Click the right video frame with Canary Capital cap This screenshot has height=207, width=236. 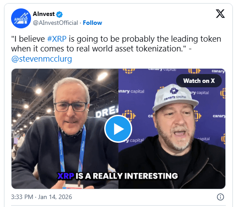point(172,129)
